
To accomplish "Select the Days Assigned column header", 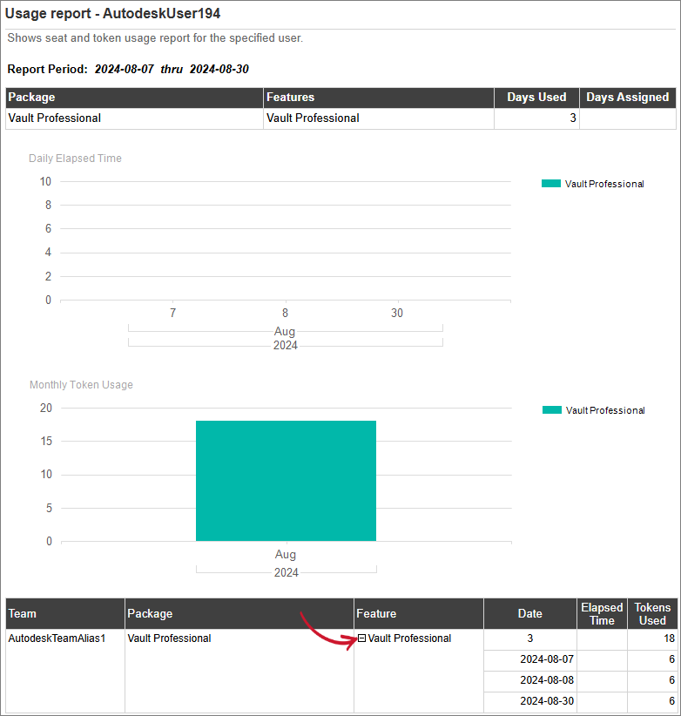I will click(628, 98).
